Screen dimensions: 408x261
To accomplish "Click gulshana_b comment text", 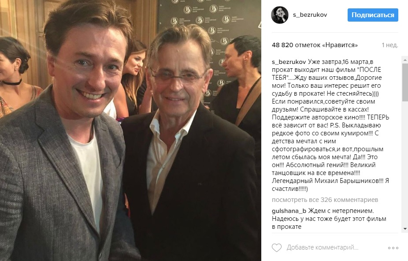I will [x=329, y=219].
